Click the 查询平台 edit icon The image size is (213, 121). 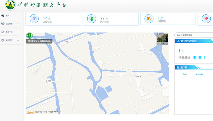(3, 32)
